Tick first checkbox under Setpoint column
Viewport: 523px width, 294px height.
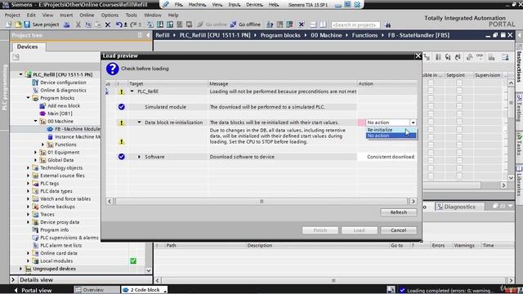pyautogui.click(x=459, y=82)
